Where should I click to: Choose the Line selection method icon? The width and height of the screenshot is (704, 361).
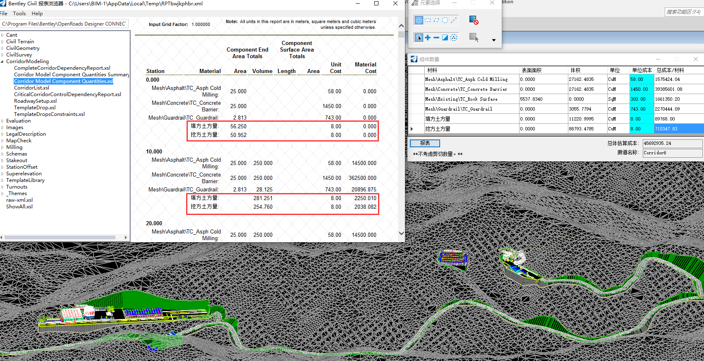pos(454,20)
